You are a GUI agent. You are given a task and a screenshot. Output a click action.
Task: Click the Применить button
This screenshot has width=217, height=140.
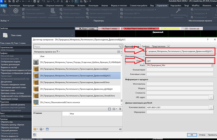[212, 135]
